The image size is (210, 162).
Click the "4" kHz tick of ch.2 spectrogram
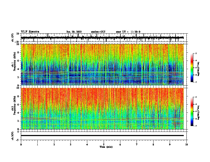pos(18,113)
